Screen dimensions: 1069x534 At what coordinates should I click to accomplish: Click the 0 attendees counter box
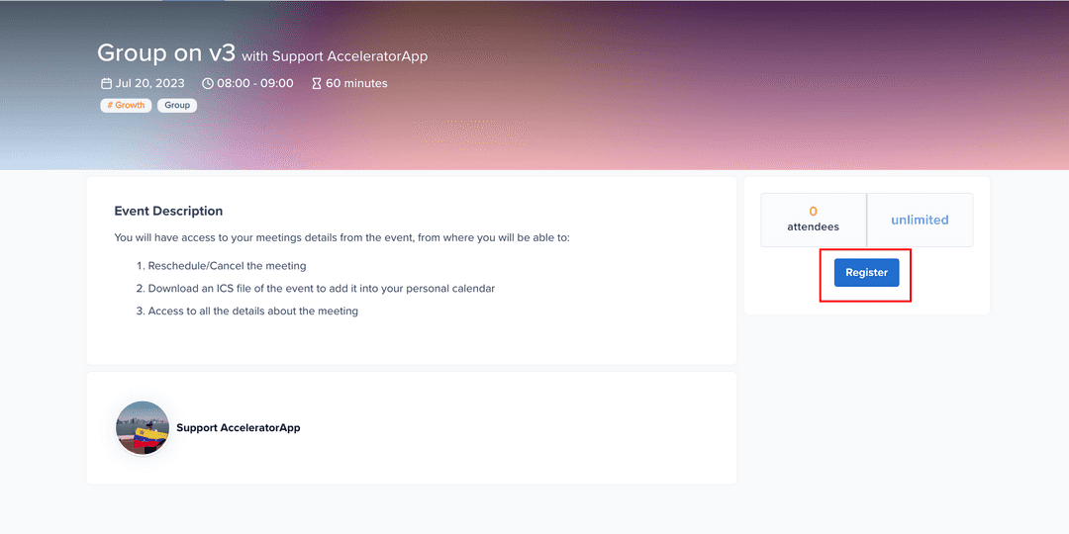point(813,220)
